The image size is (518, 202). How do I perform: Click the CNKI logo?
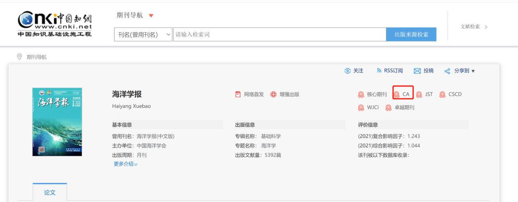point(55,24)
